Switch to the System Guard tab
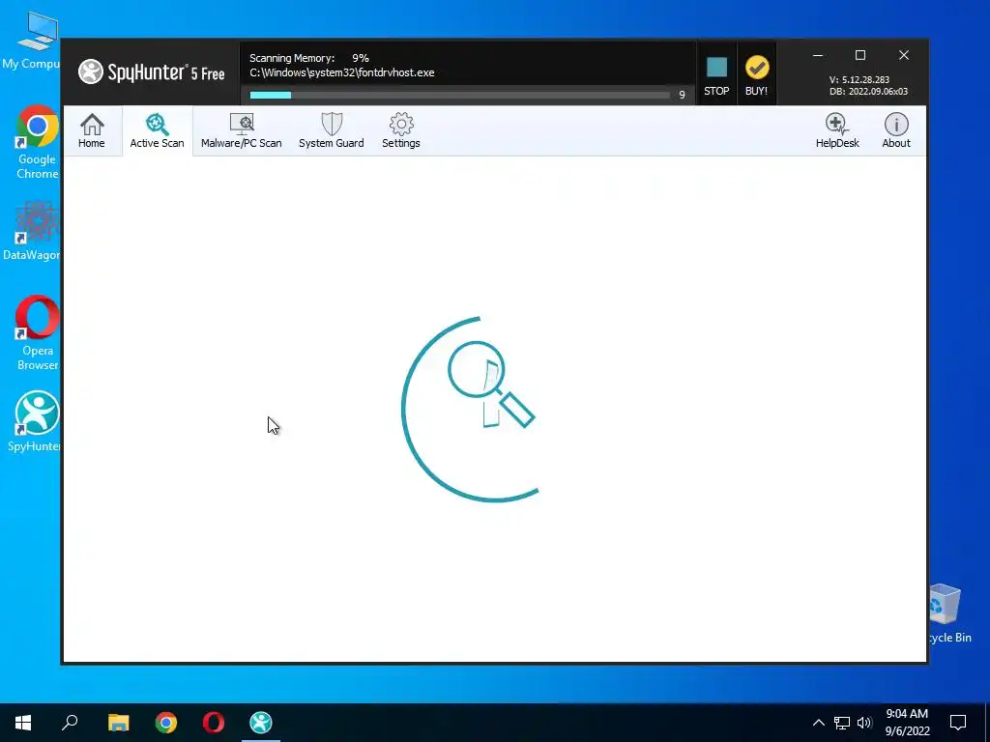The image size is (990, 742). click(x=332, y=130)
